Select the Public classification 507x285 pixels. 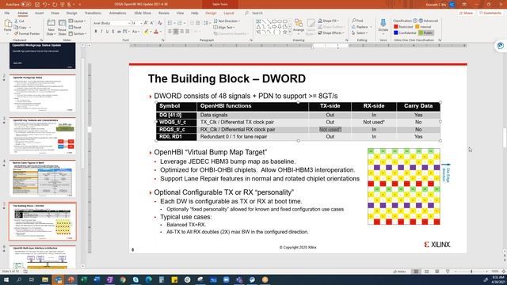click(x=426, y=33)
